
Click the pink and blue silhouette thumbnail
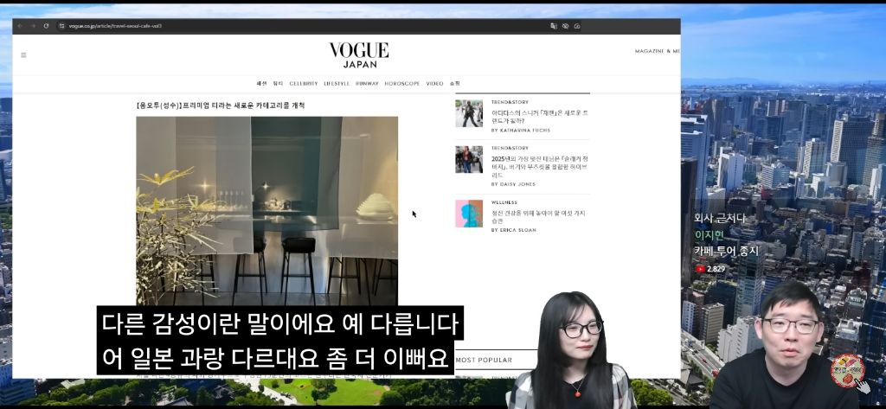tap(469, 214)
